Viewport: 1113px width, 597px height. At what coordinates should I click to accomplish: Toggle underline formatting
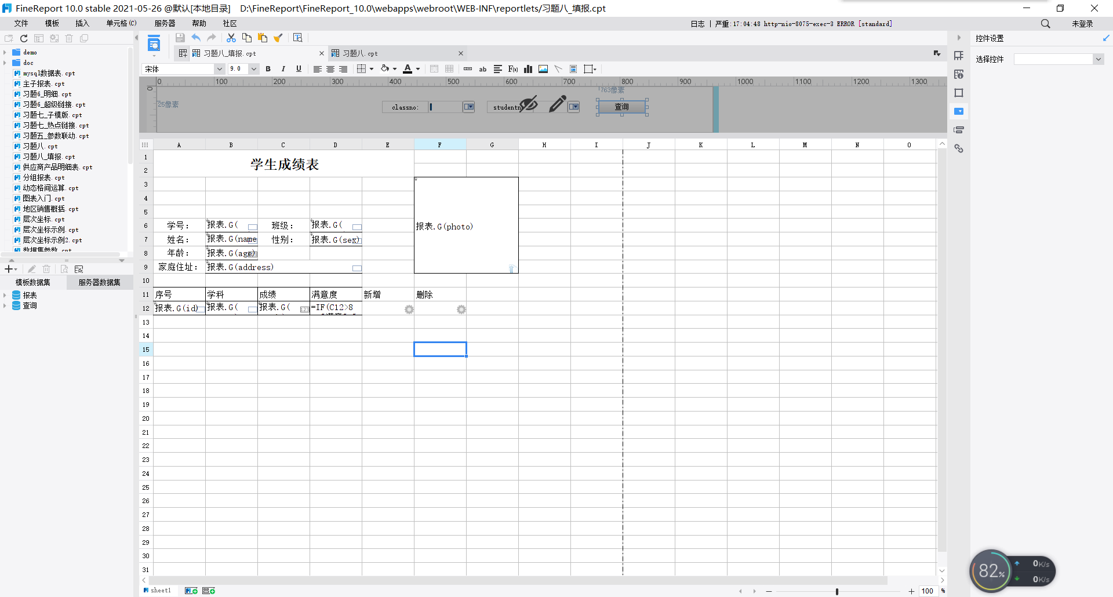299,69
